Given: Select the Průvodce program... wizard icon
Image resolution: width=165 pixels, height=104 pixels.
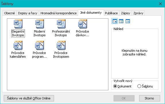Looking at the screenshot, I should click(39, 45).
